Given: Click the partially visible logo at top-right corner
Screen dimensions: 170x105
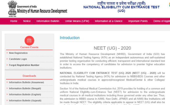Looking at the screenshot, I should pos(168,4).
